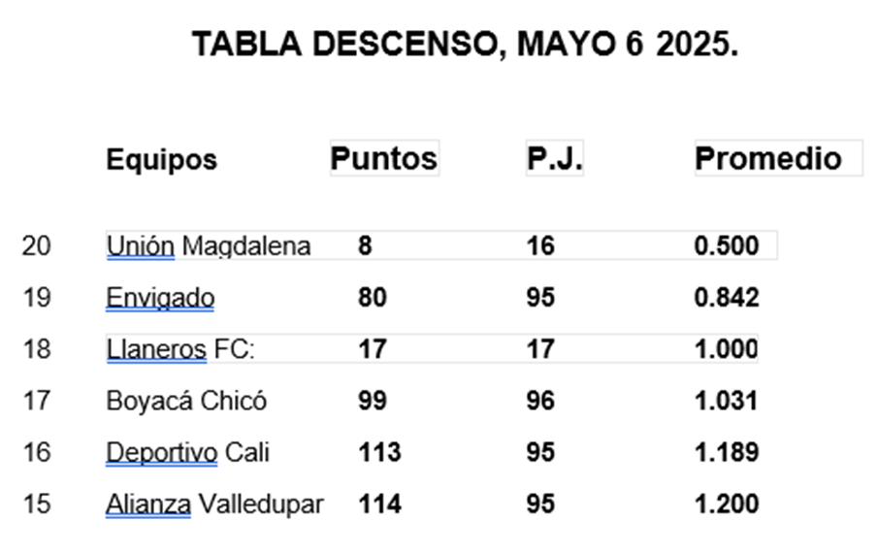The width and height of the screenshot is (878, 552).
Task: Click the underlined Envigado team name
Action: (x=160, y=298)
